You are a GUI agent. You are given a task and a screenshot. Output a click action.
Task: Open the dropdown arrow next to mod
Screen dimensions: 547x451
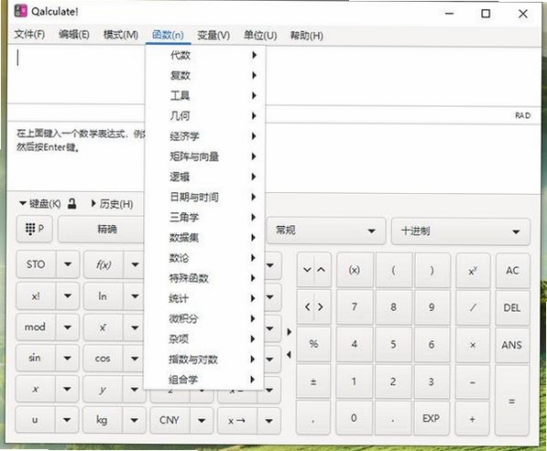coord(68,327)
